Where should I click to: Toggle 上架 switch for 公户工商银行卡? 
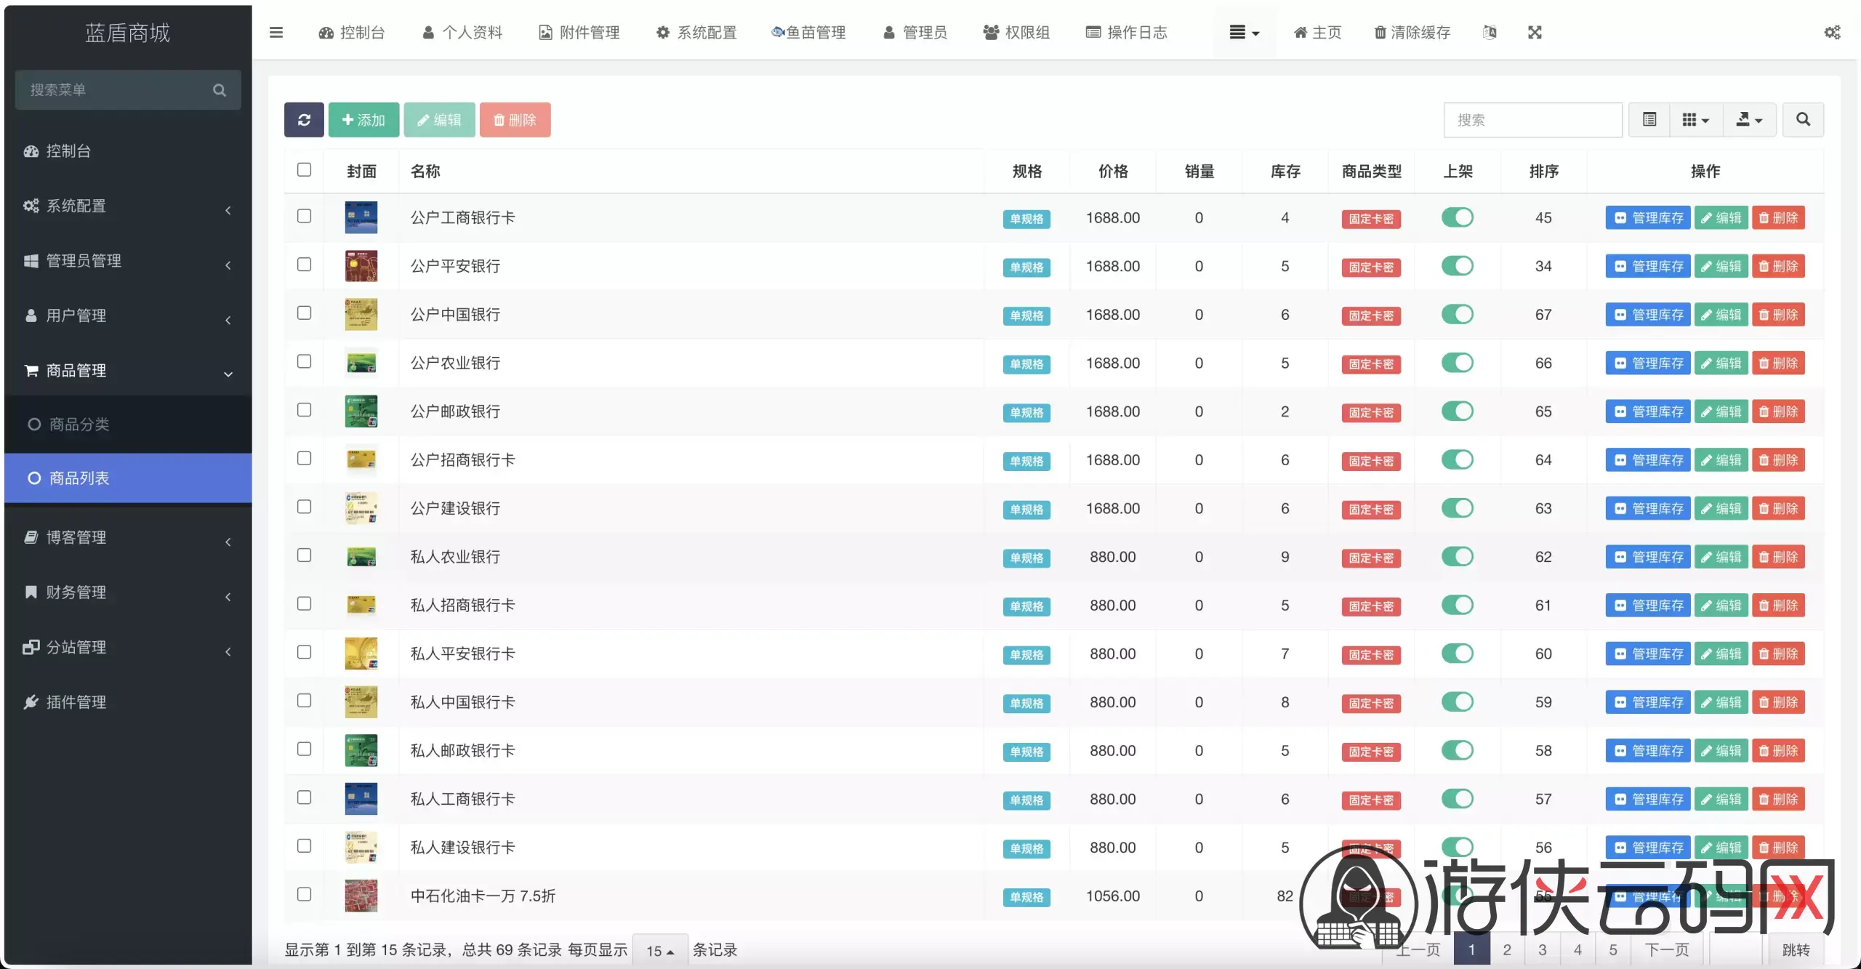tap(1457, 217)
